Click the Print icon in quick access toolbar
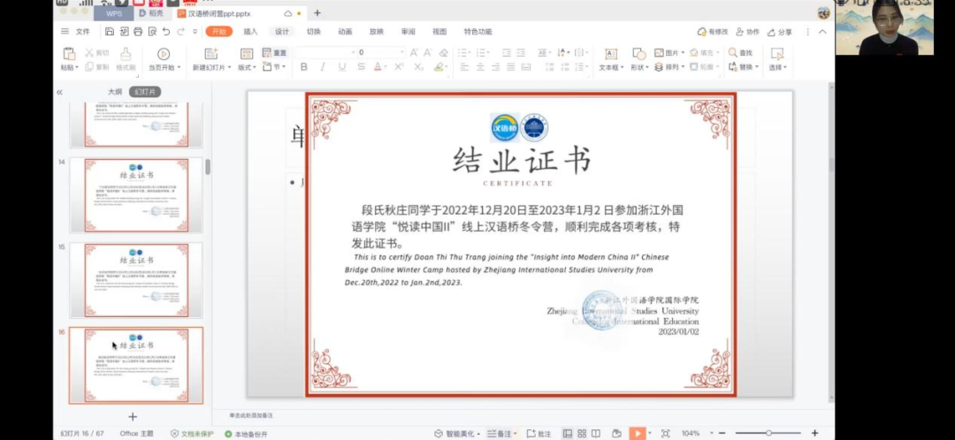The width and height of the screenshot is (955, 440). pyautogui.click(x=138, y=32)
